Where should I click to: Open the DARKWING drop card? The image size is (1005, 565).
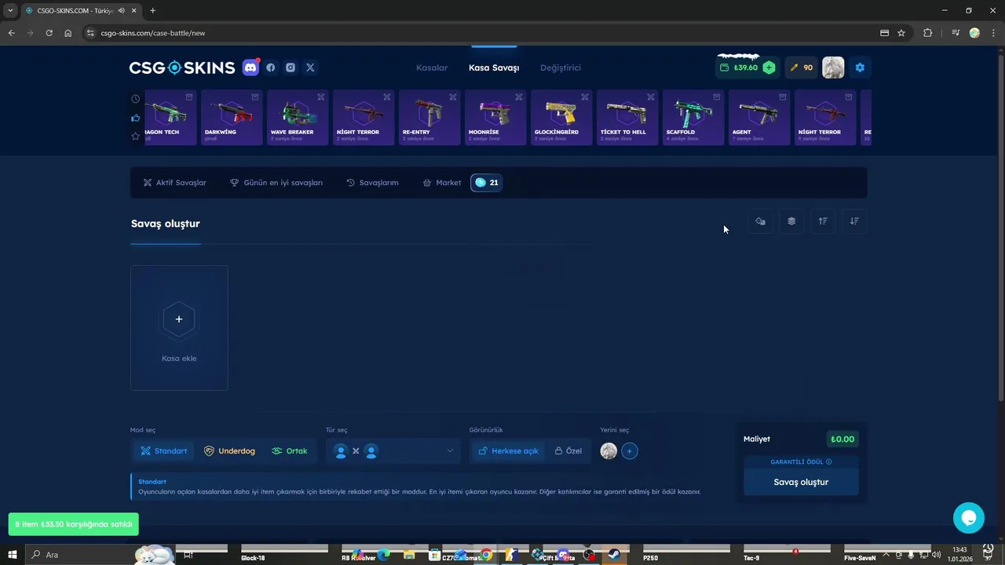[x=232, y=117]
